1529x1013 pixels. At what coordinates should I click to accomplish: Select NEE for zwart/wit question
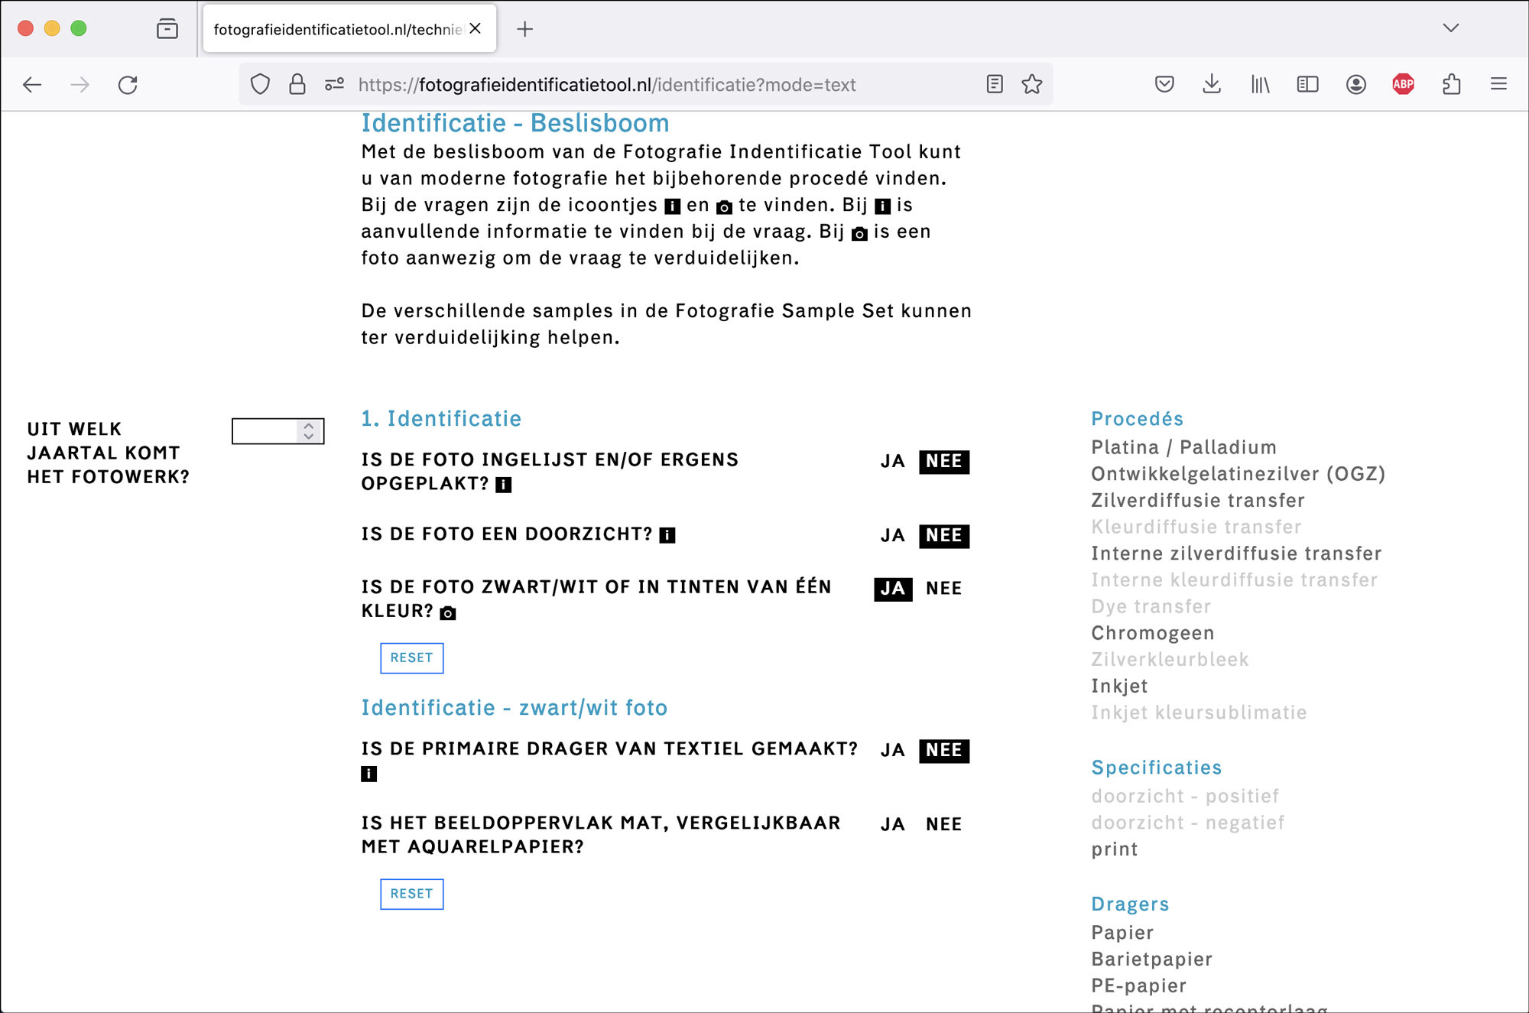coord(943,589)
